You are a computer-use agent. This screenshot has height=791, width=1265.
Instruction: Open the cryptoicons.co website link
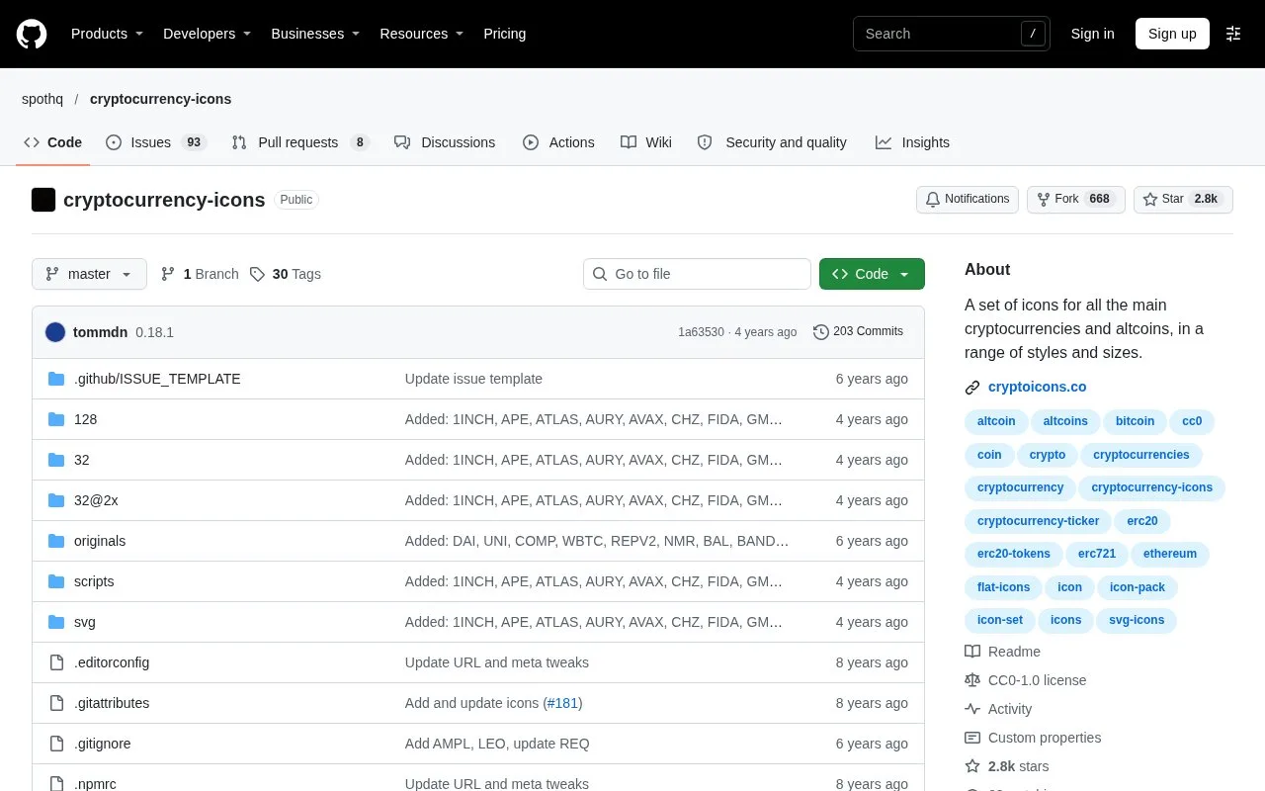click(1037, 387)
